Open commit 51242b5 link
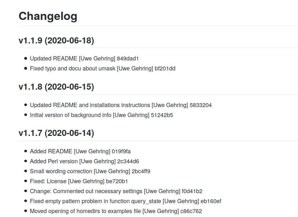 (162, 115)
